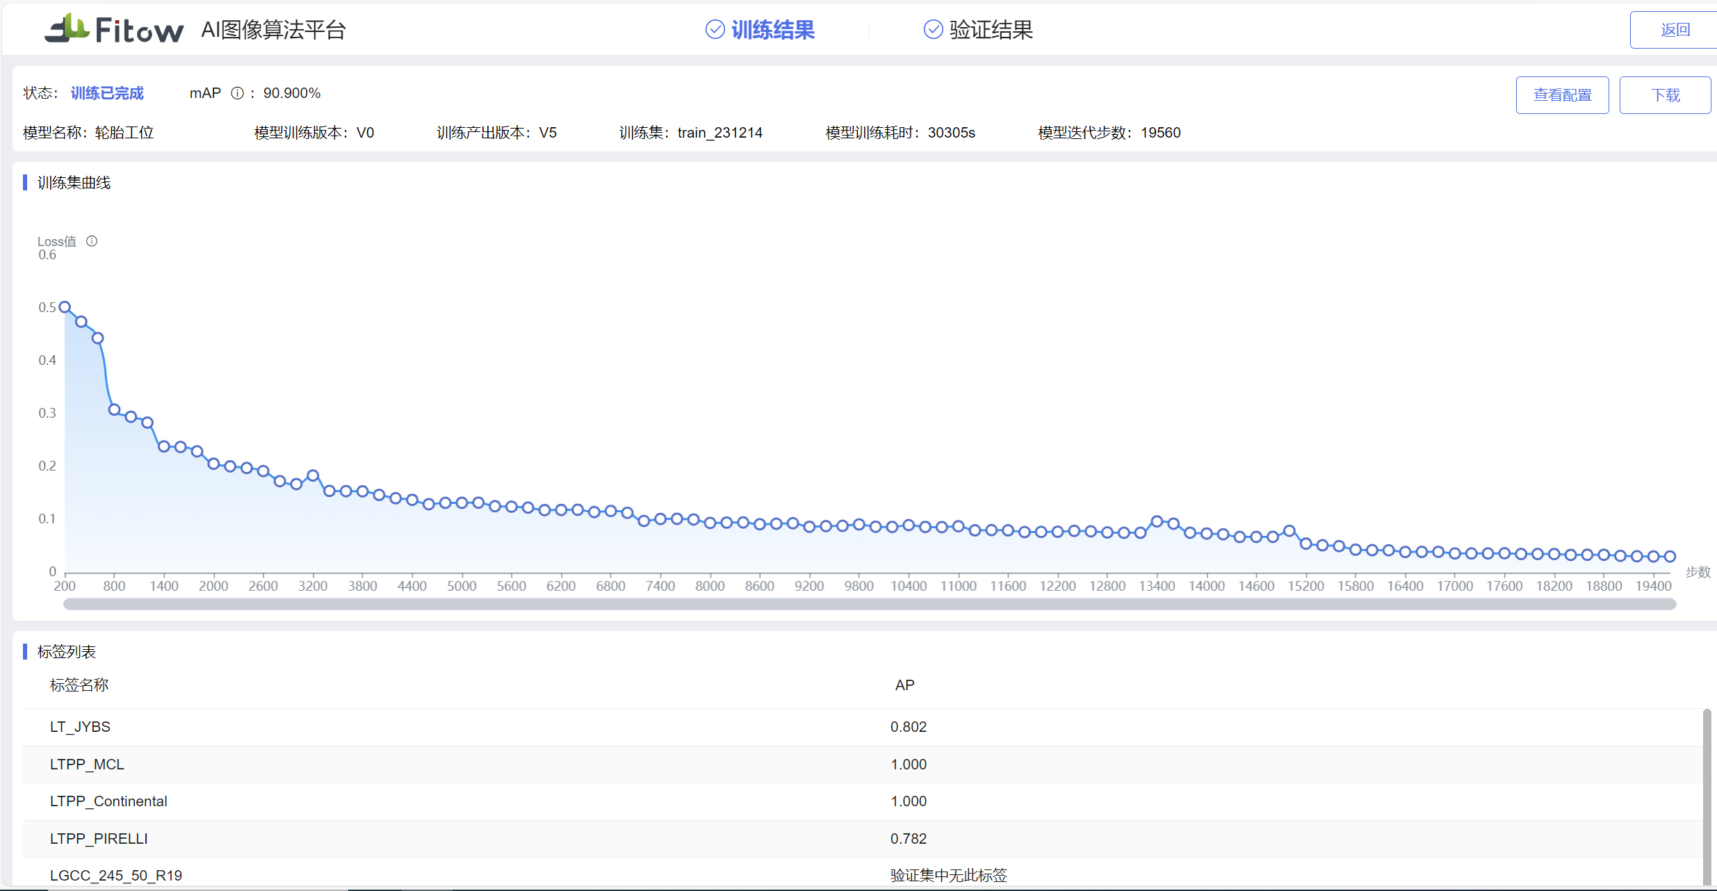The width and height of the screenshot is (1717, 891).
Task: Click the y-axis label 0.5
Action: click(47, 307)
